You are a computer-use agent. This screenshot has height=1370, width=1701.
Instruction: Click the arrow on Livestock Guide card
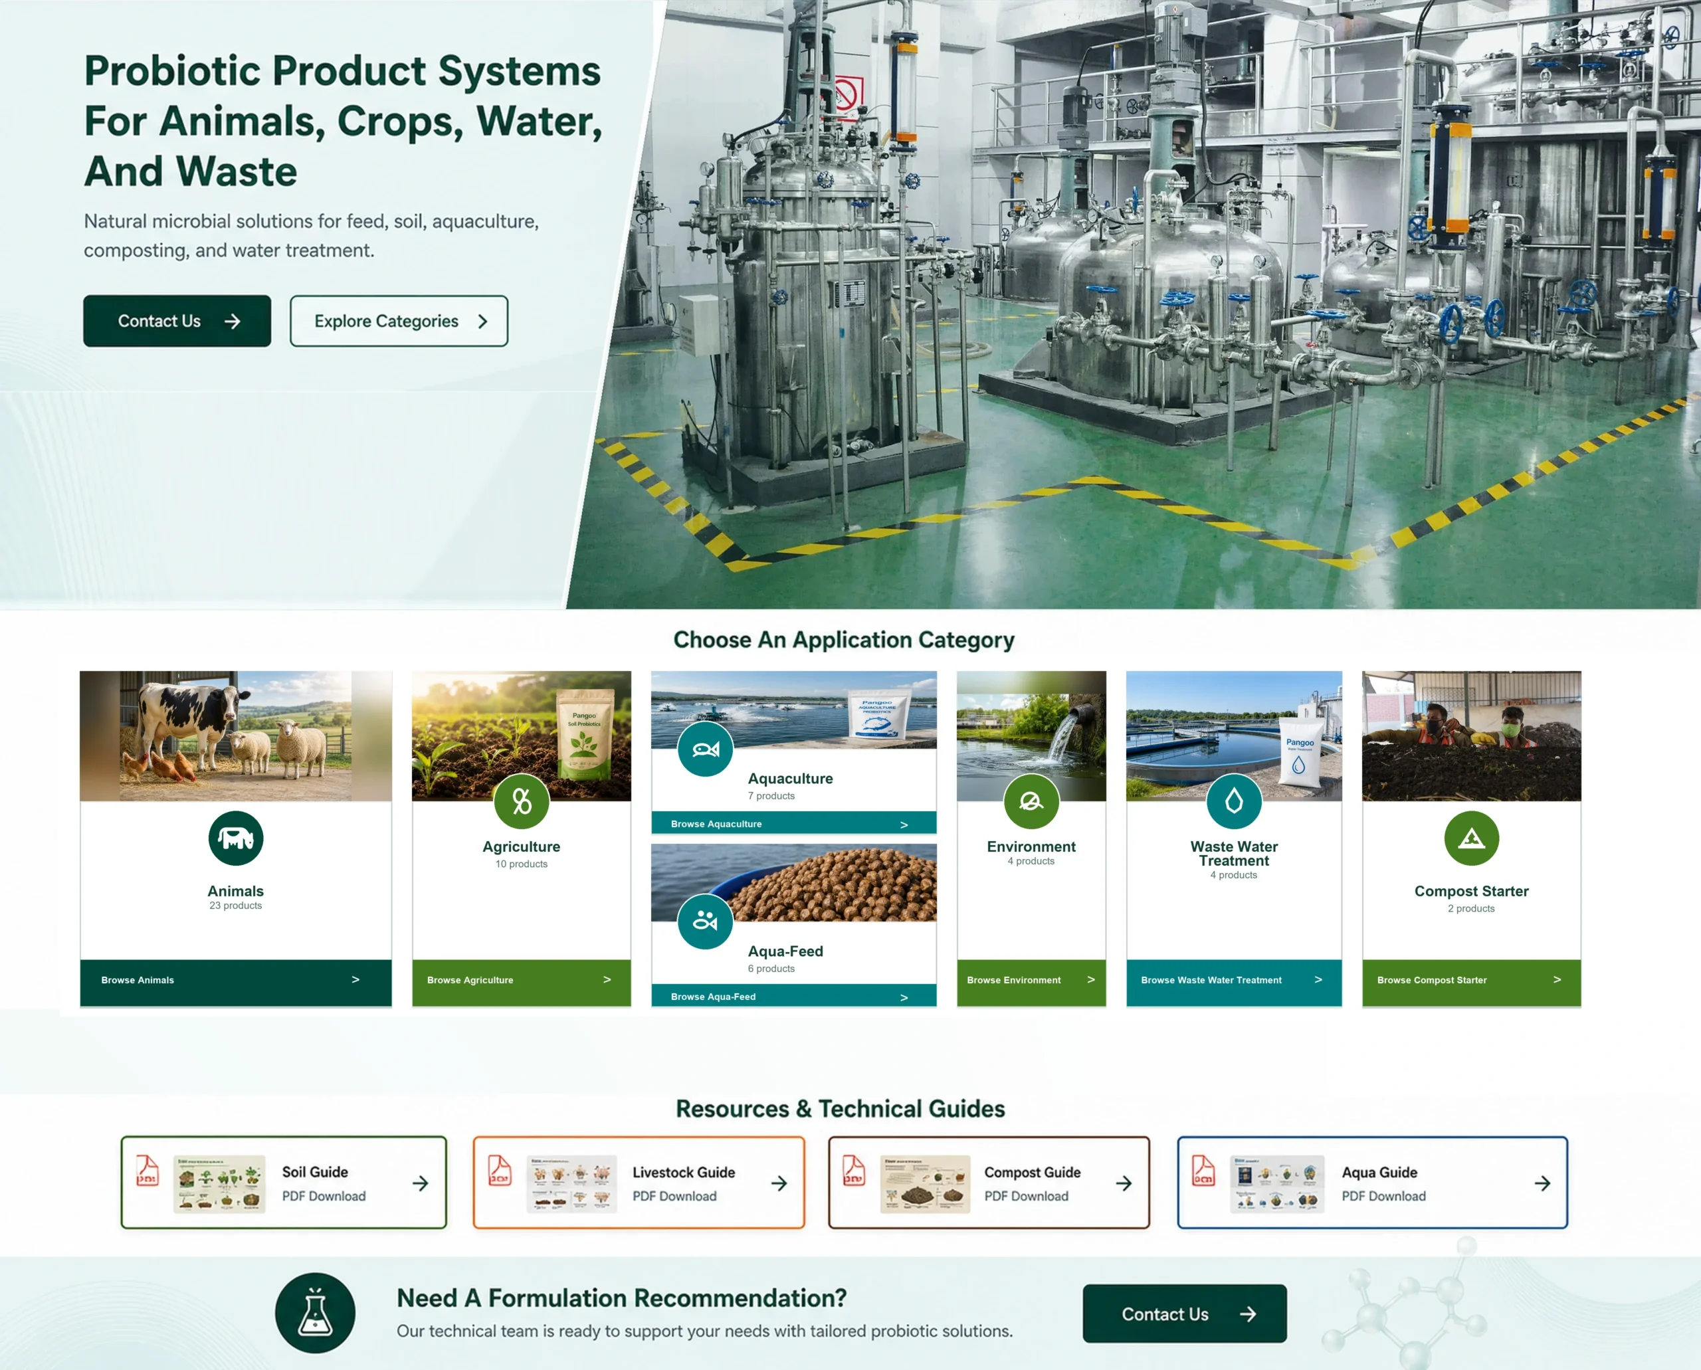click(x=779, y=1183)
